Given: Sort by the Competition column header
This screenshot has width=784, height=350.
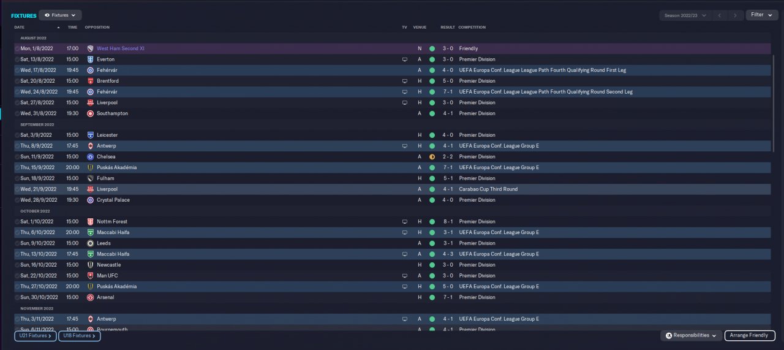Looking at the screenshot, I should point(472,28).
